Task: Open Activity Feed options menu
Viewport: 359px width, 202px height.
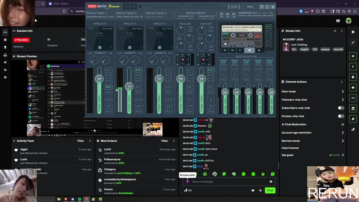Action: pyautogui.click(x=90, y=141)
